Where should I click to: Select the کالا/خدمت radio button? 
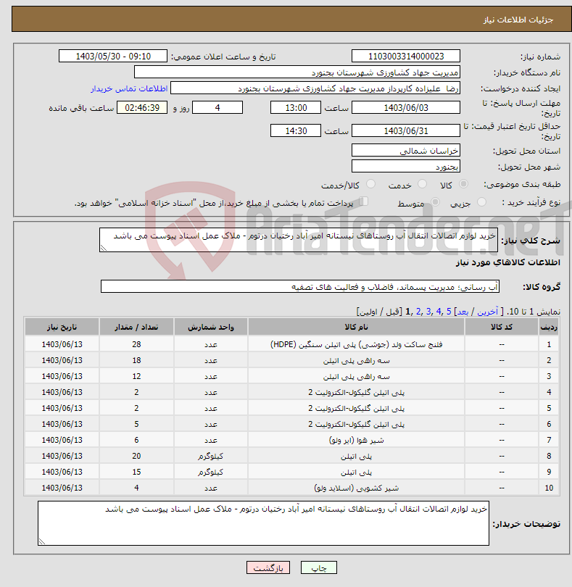[x=370, y=184]
